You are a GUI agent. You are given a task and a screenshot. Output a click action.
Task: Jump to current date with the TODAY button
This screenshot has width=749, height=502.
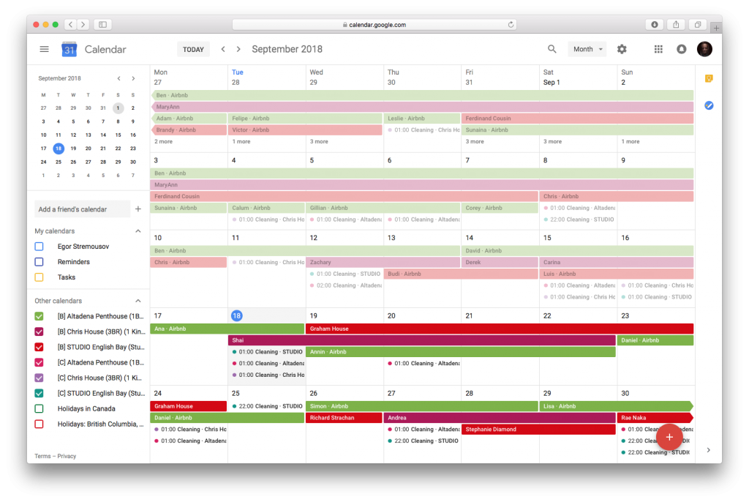tap(193, 49)
